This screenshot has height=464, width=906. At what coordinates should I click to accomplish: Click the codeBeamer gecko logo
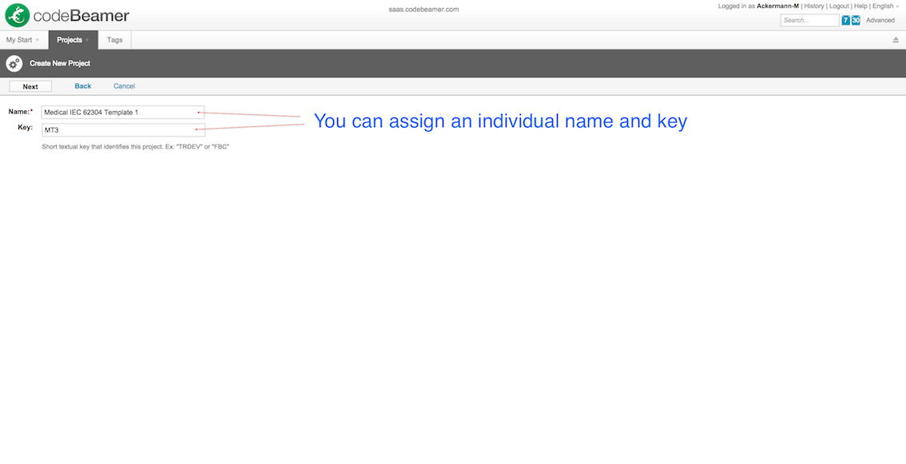coord(18,16)
